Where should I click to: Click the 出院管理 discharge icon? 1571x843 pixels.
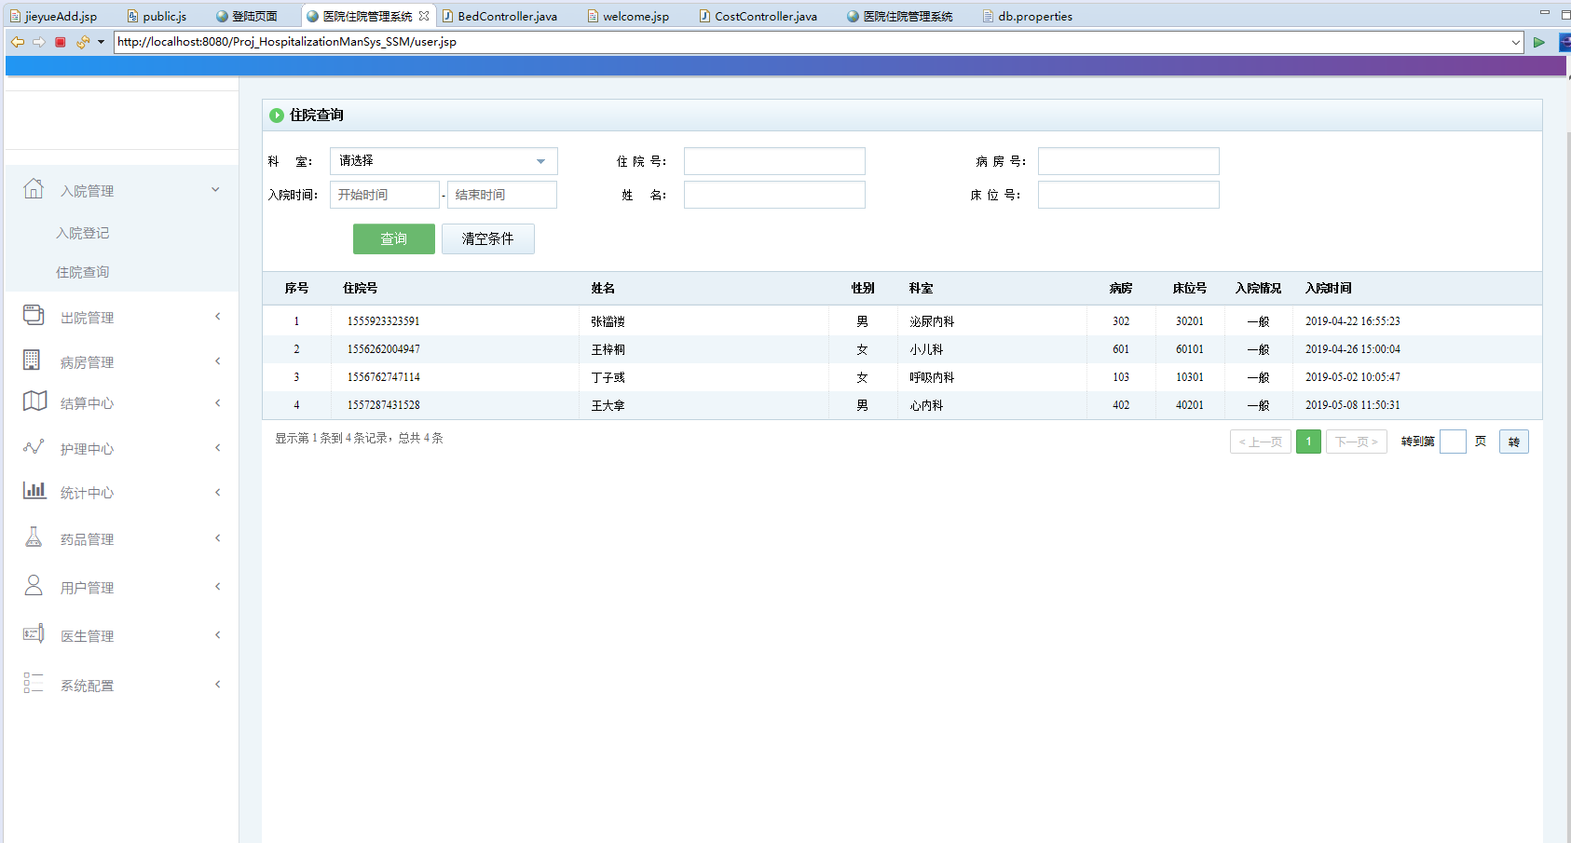(x=34, y=316)
